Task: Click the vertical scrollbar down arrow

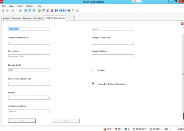Action: [x=183, y=123]
